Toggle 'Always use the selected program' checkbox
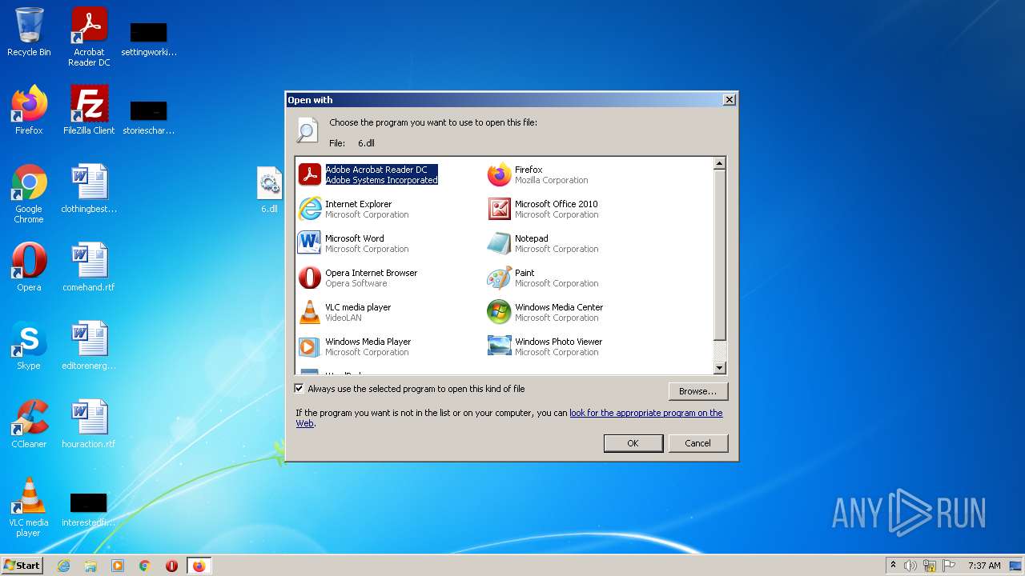1025x576 pixels. [299, 389]
